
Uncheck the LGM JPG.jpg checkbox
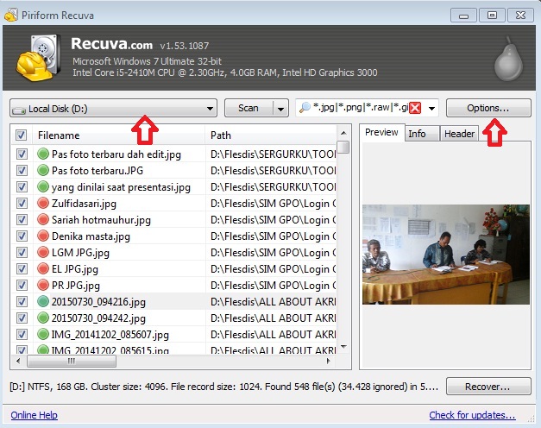pos(22,252)
